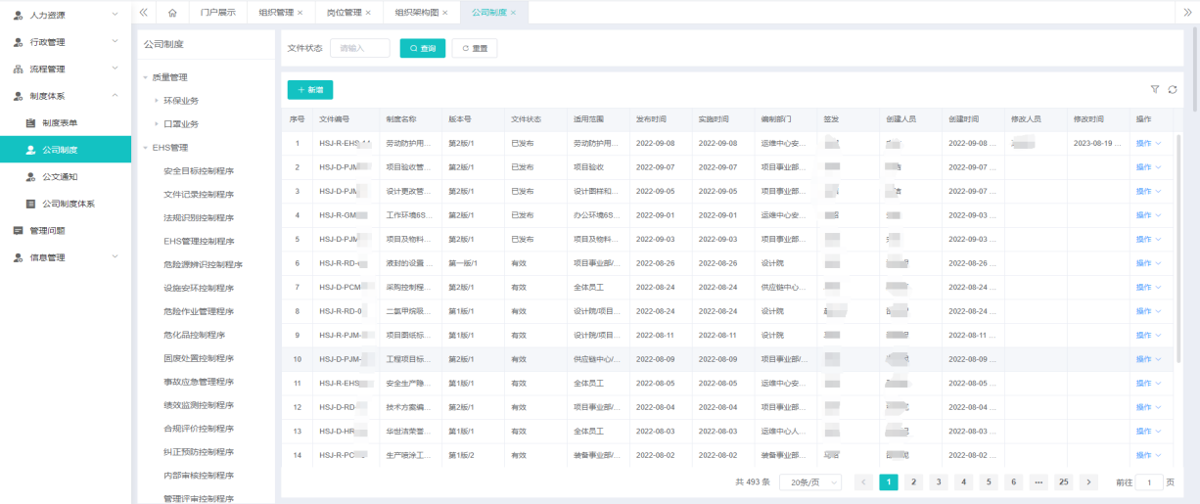Click the 共 493 条 total count
This screenshot has width=1200, height=504.
click(x=752, y=482)
